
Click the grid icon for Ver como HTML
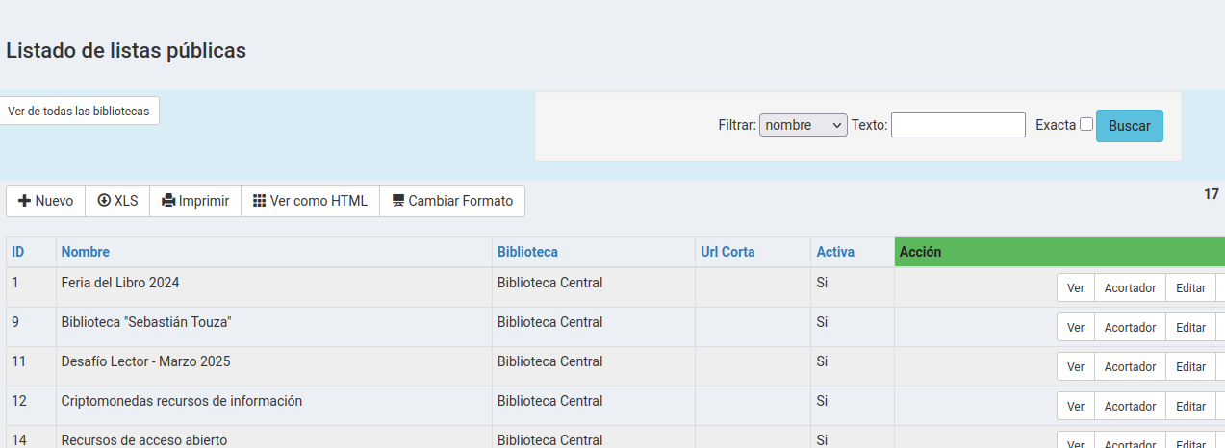pyautogui.click(x=259, y=201)
